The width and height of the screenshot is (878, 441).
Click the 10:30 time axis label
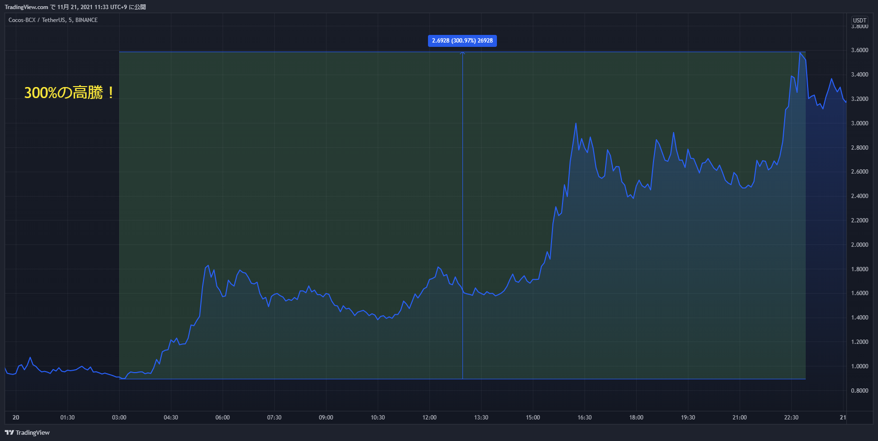click(x=378, y=418)
